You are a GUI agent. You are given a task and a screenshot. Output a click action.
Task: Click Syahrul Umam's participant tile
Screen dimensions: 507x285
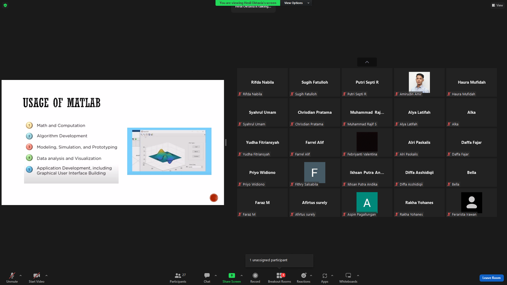coord(262,112)
